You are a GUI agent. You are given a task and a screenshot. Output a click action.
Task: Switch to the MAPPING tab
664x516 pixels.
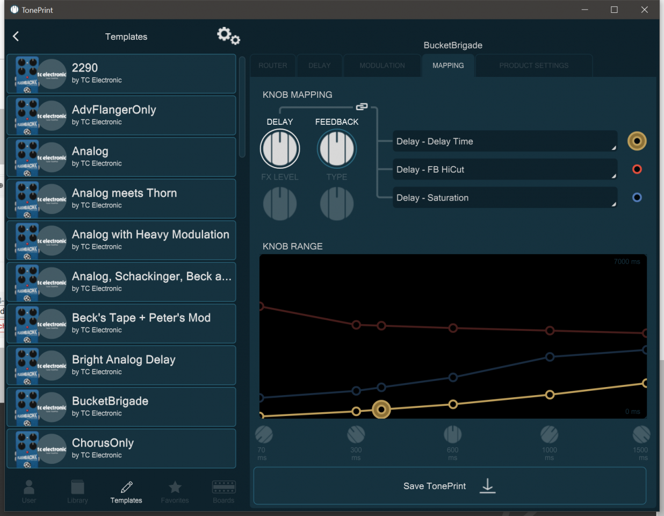pos(448,66)
